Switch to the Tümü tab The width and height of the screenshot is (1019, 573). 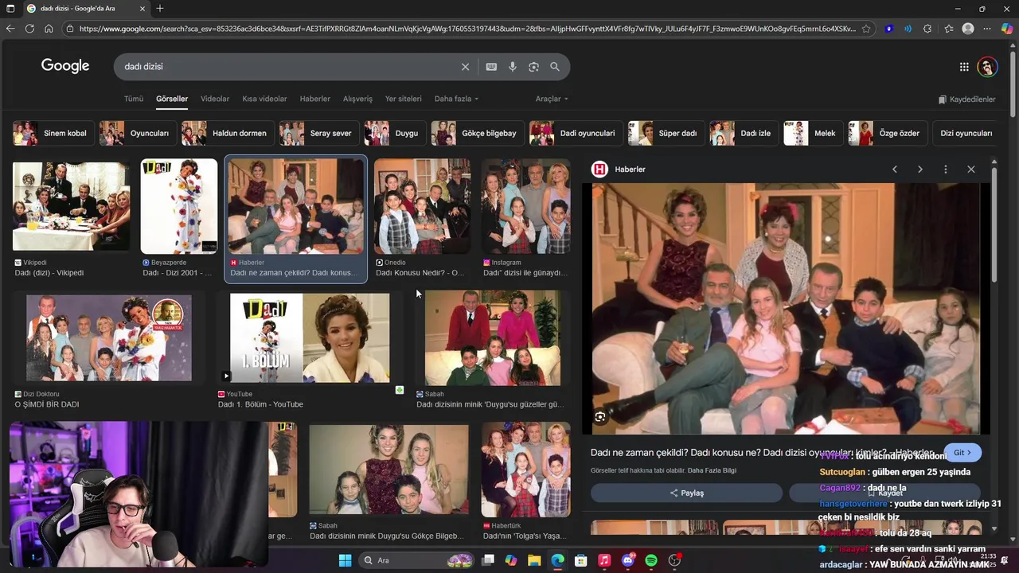click(134, 99)
